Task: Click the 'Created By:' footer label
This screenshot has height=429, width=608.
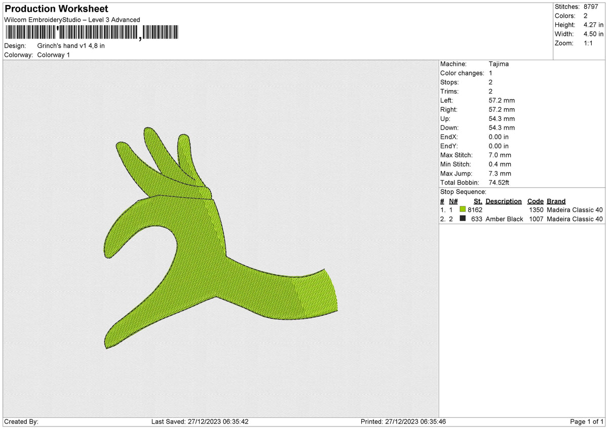Action: coord(21,421)
